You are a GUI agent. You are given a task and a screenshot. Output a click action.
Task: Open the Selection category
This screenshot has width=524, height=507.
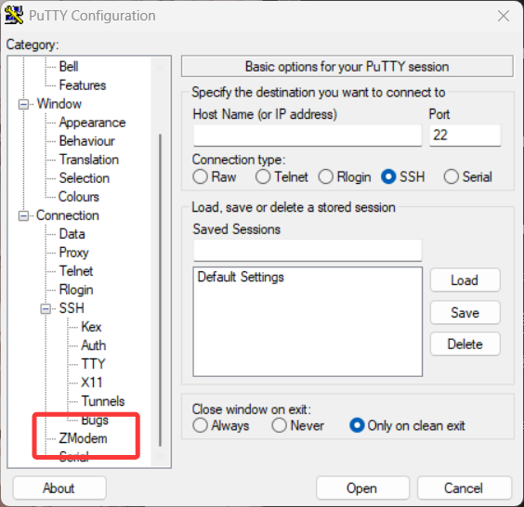(x=85, y=178)
